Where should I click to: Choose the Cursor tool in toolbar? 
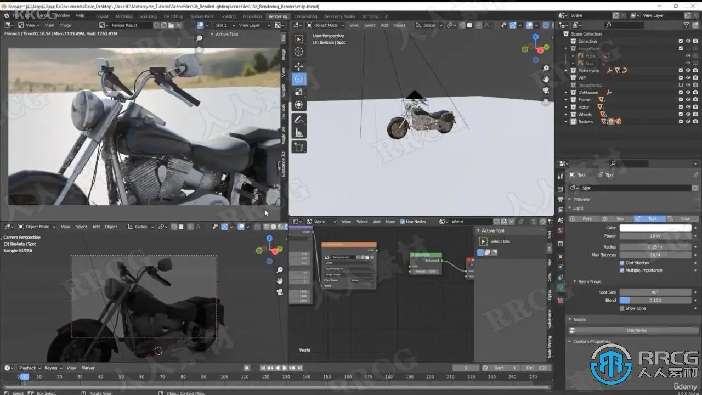(298, 52)
